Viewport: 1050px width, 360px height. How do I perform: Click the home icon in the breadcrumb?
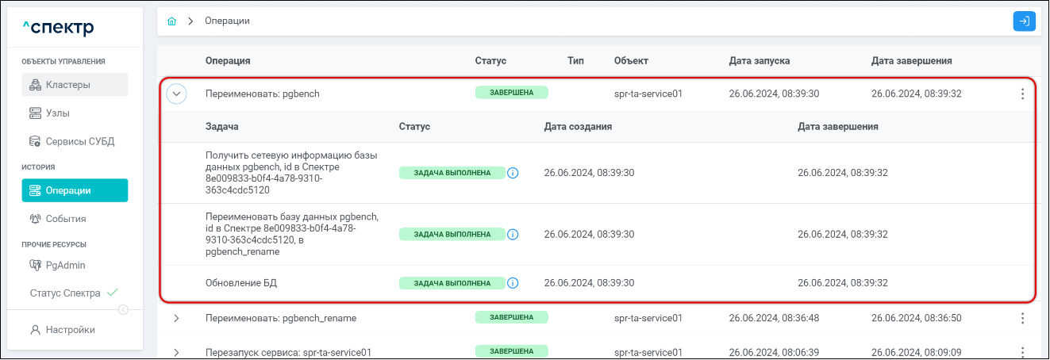pyautogui.click(x=171, y=21)
